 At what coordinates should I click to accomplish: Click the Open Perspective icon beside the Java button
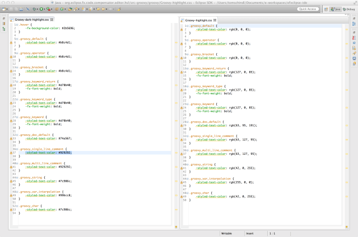(326, 10)
